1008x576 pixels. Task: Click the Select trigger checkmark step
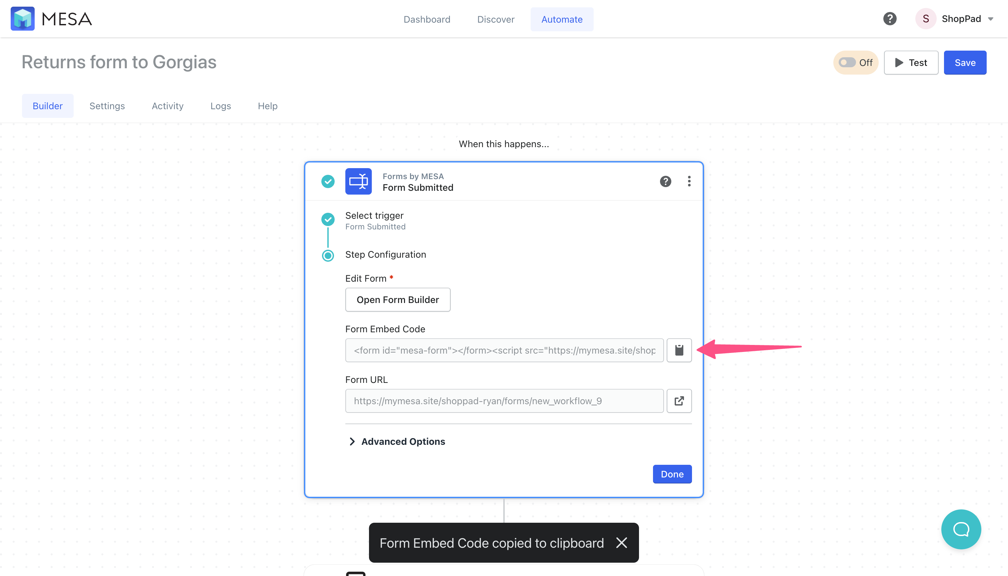click(x=328, y=219)
